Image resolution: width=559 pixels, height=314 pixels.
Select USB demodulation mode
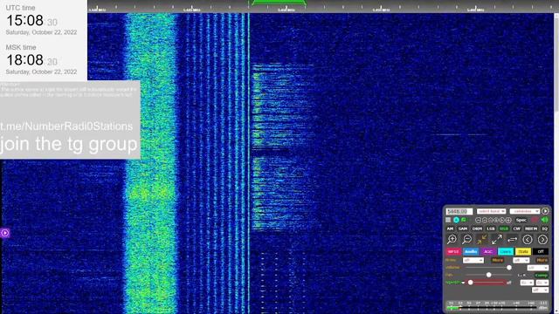(x=504, y=229)
